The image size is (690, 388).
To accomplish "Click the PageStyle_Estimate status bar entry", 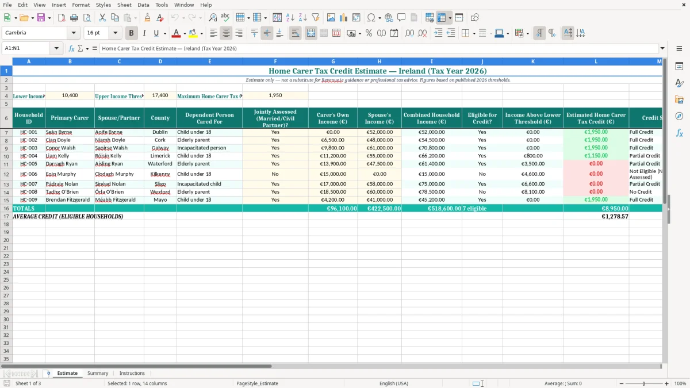I will coord(257,383).
